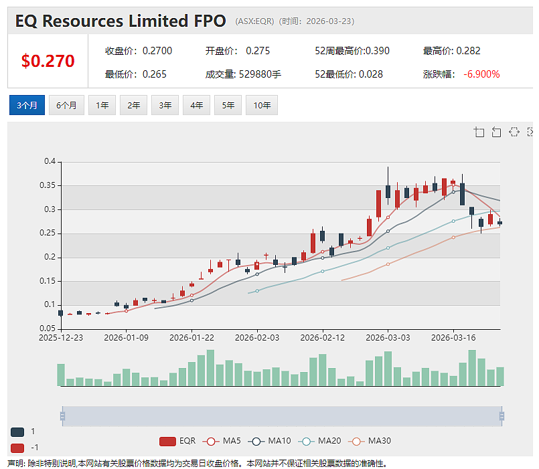The width and height of the screenshot is (539, 469).
Task: Click the 时间: 2026-03-23 date text
Action: click(x=317, y=21)
